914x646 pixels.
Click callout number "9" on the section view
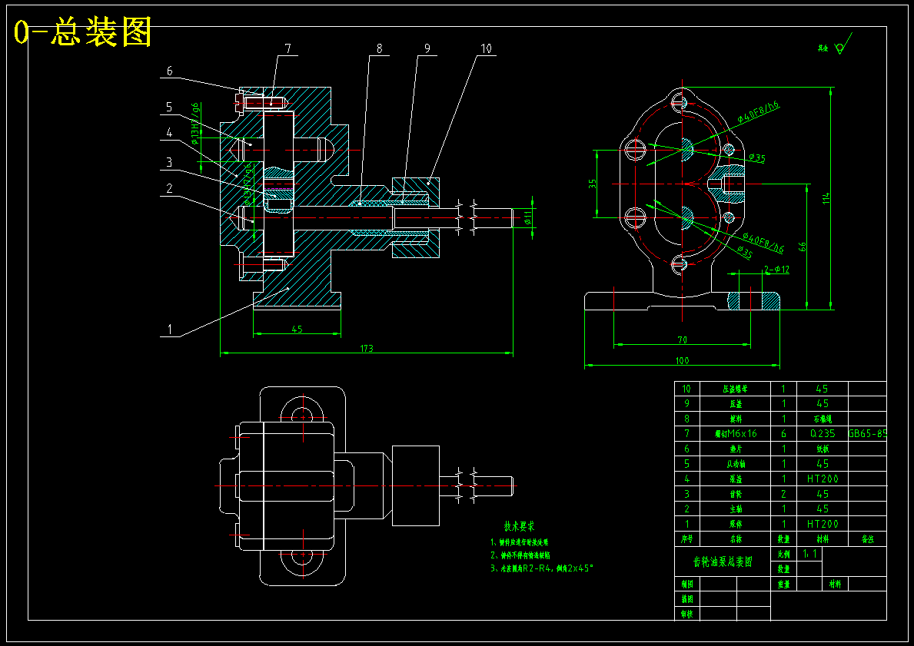pos(427,48)
